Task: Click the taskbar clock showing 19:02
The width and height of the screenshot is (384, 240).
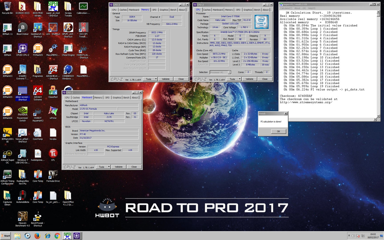Action: (x=373, y=236)
